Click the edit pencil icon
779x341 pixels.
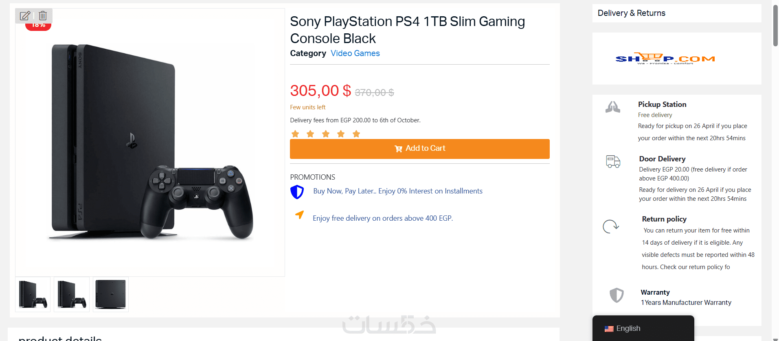pyautogui.click(x=25, y=16)
